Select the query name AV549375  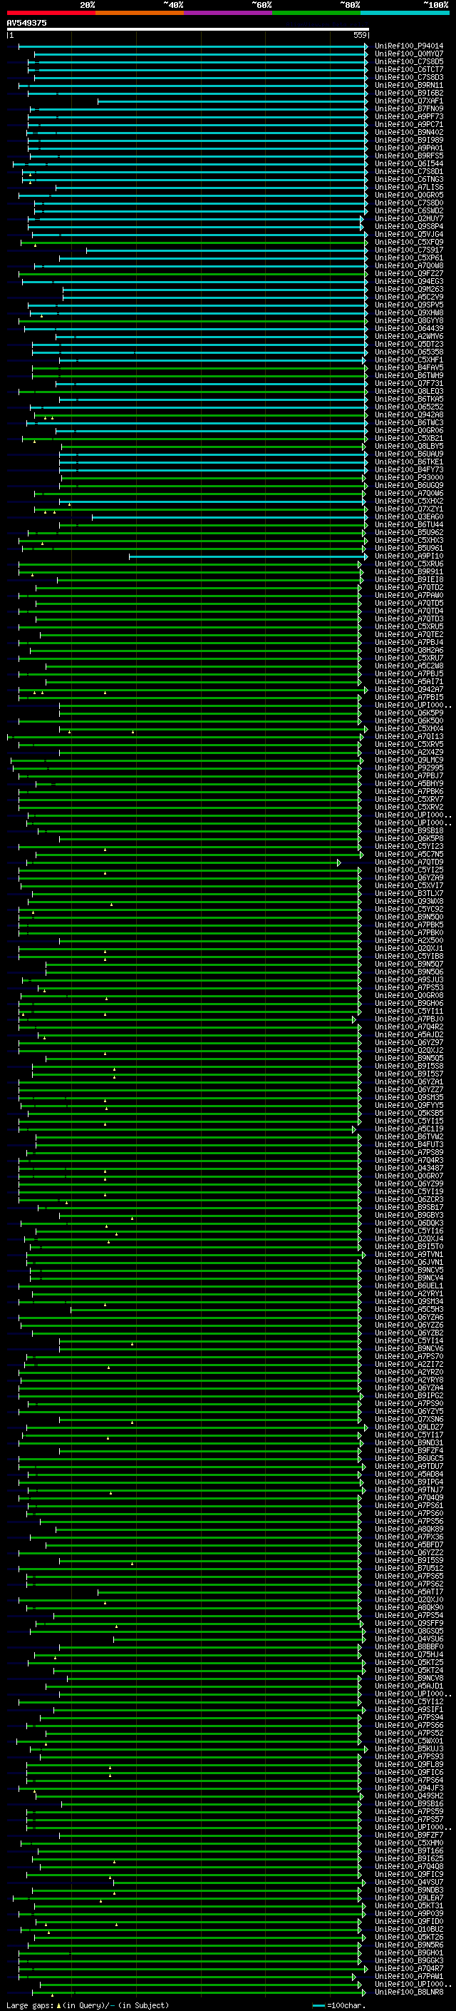pos(26,24)
